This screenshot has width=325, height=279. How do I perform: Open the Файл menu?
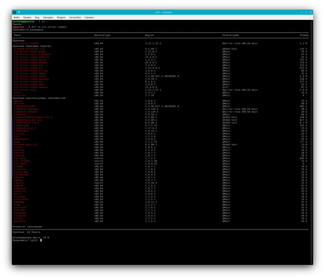(17, 18)
